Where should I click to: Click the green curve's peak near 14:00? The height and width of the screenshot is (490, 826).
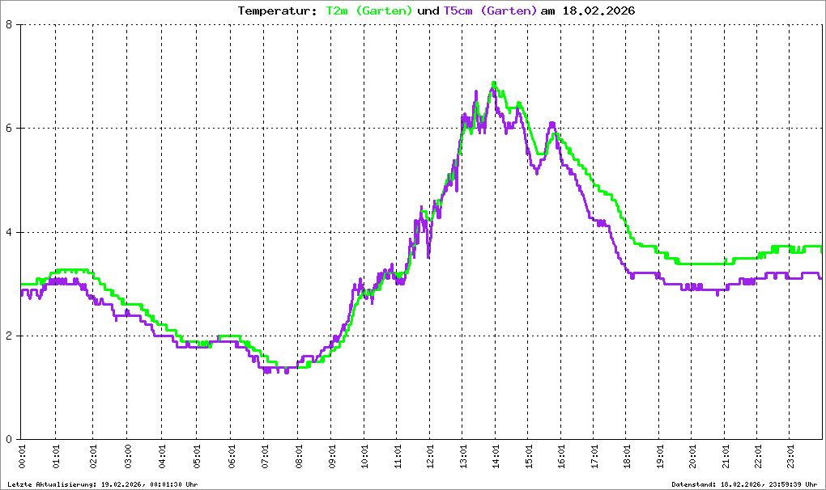pos(494,82)
